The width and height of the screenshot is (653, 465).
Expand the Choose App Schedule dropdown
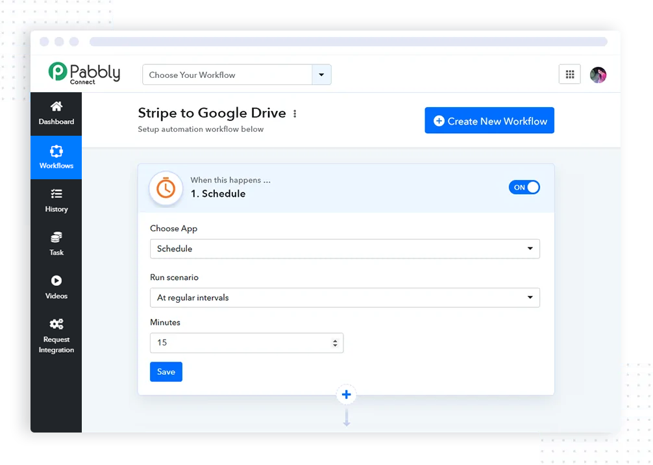point(345,249)
